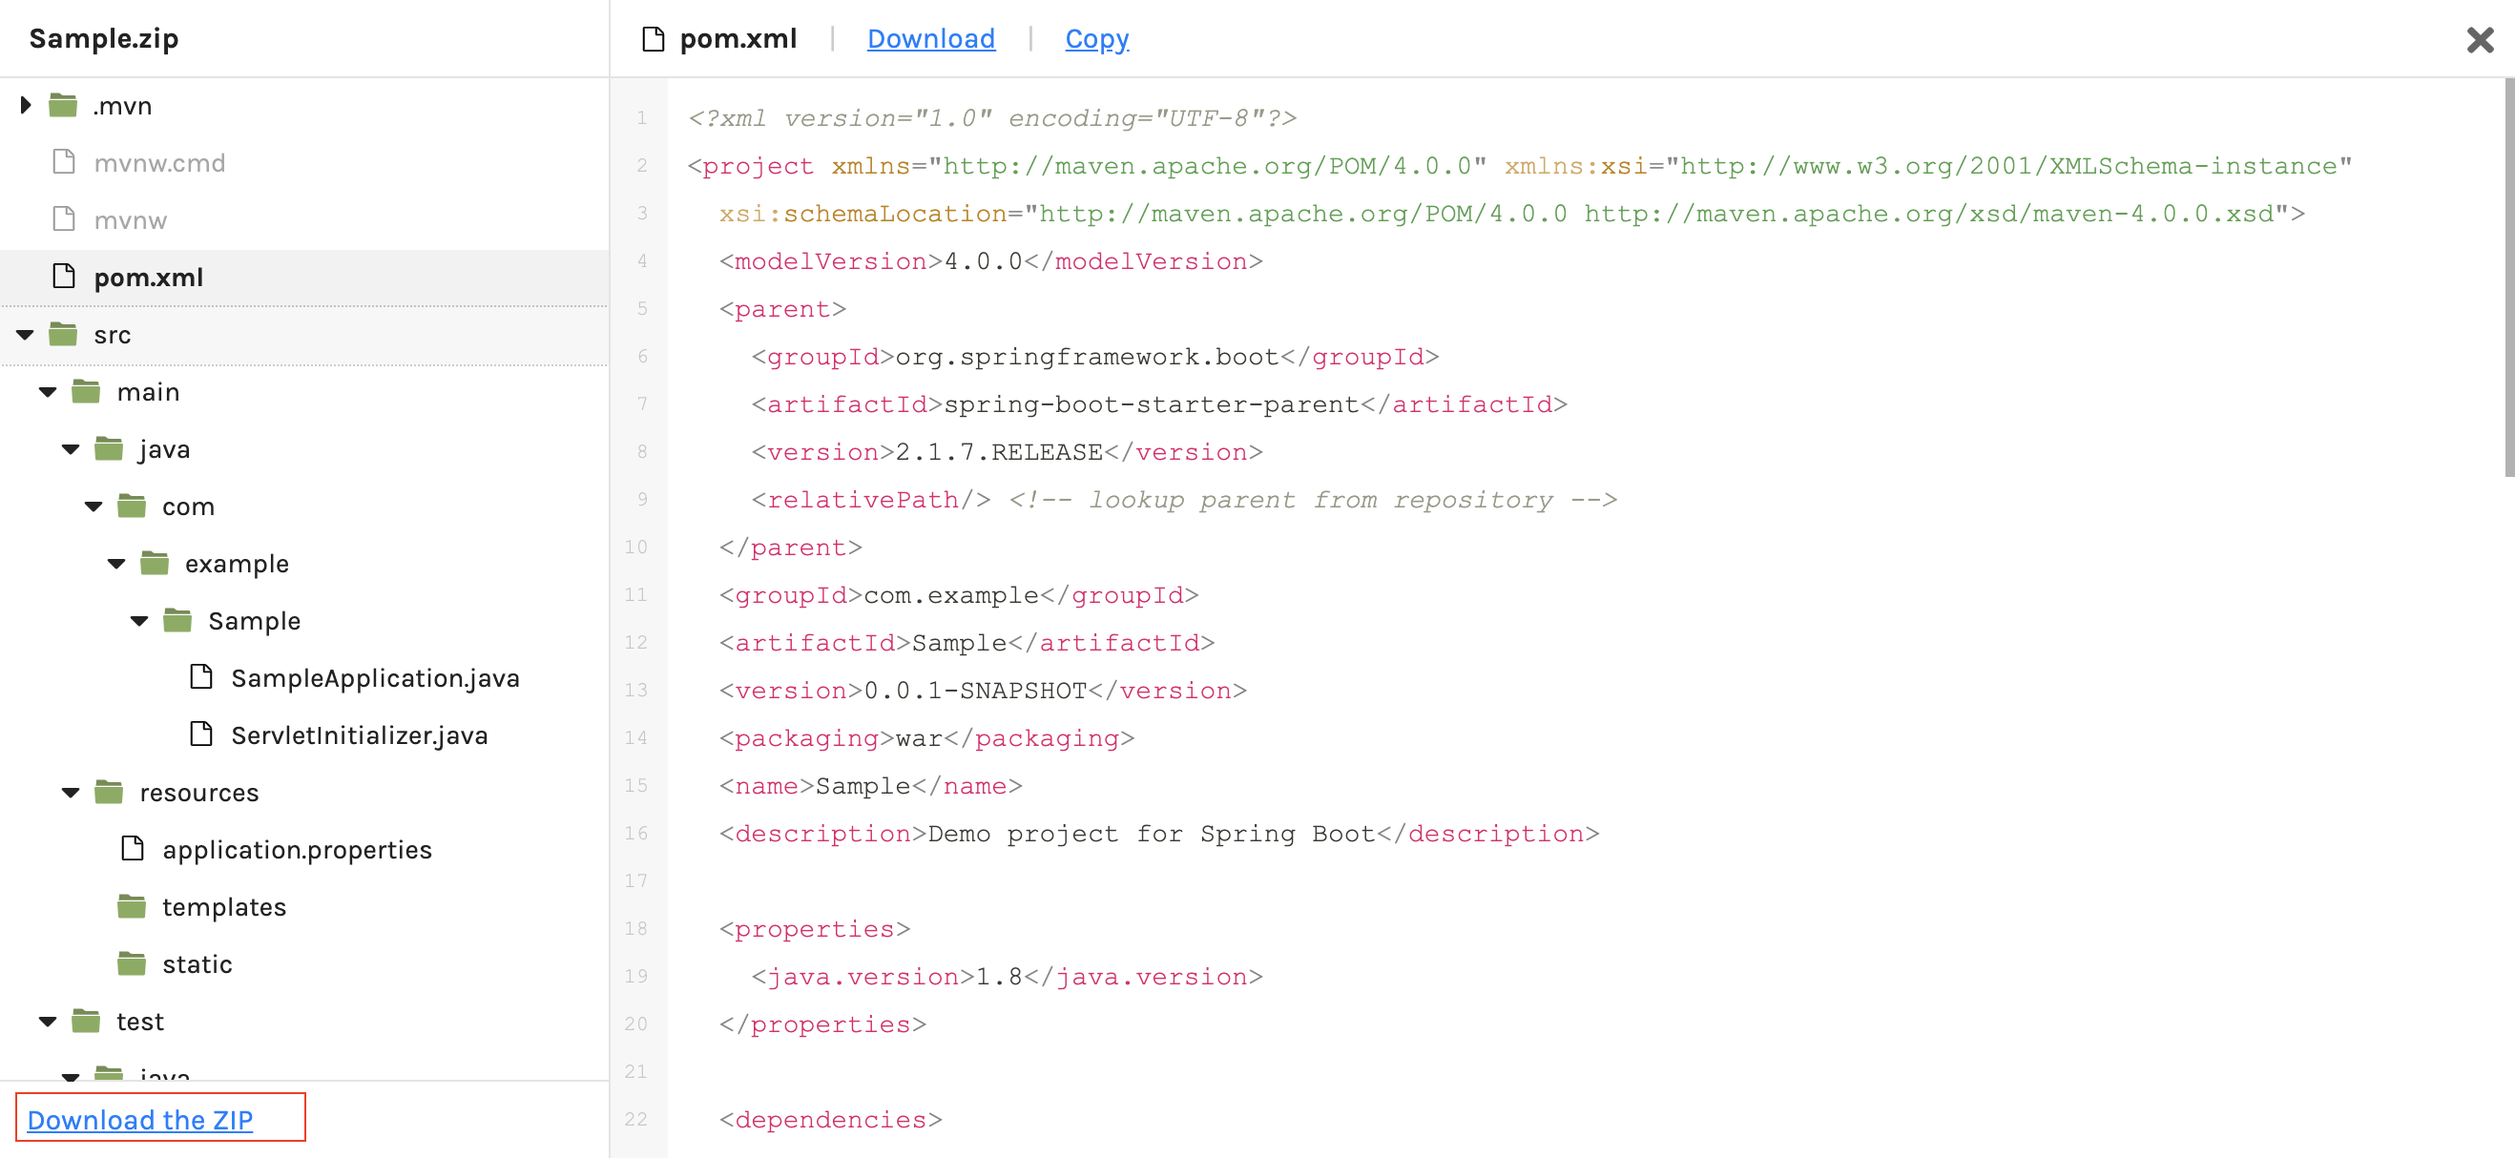The height and width of the screenshot is (1158, 2515).
Task: Click the Download link for pom.xml
Action: 930,39
